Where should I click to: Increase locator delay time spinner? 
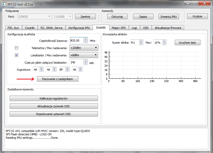pos(86,61)
